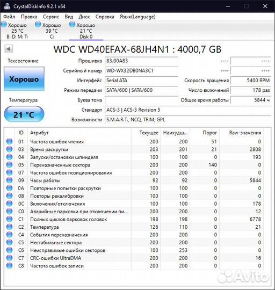
Task: Select the Часы работы attribute text
Action: click(x=45, y=180)
